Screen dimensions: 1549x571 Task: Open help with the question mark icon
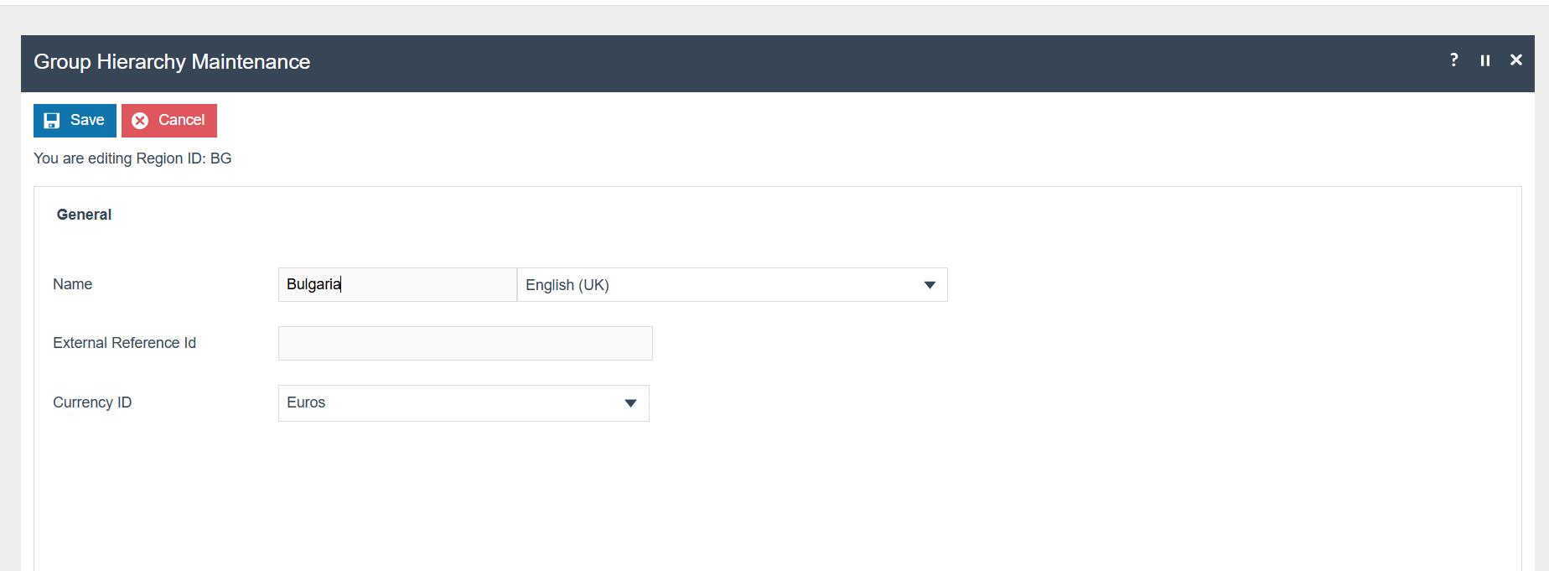tap(1453, 60)
